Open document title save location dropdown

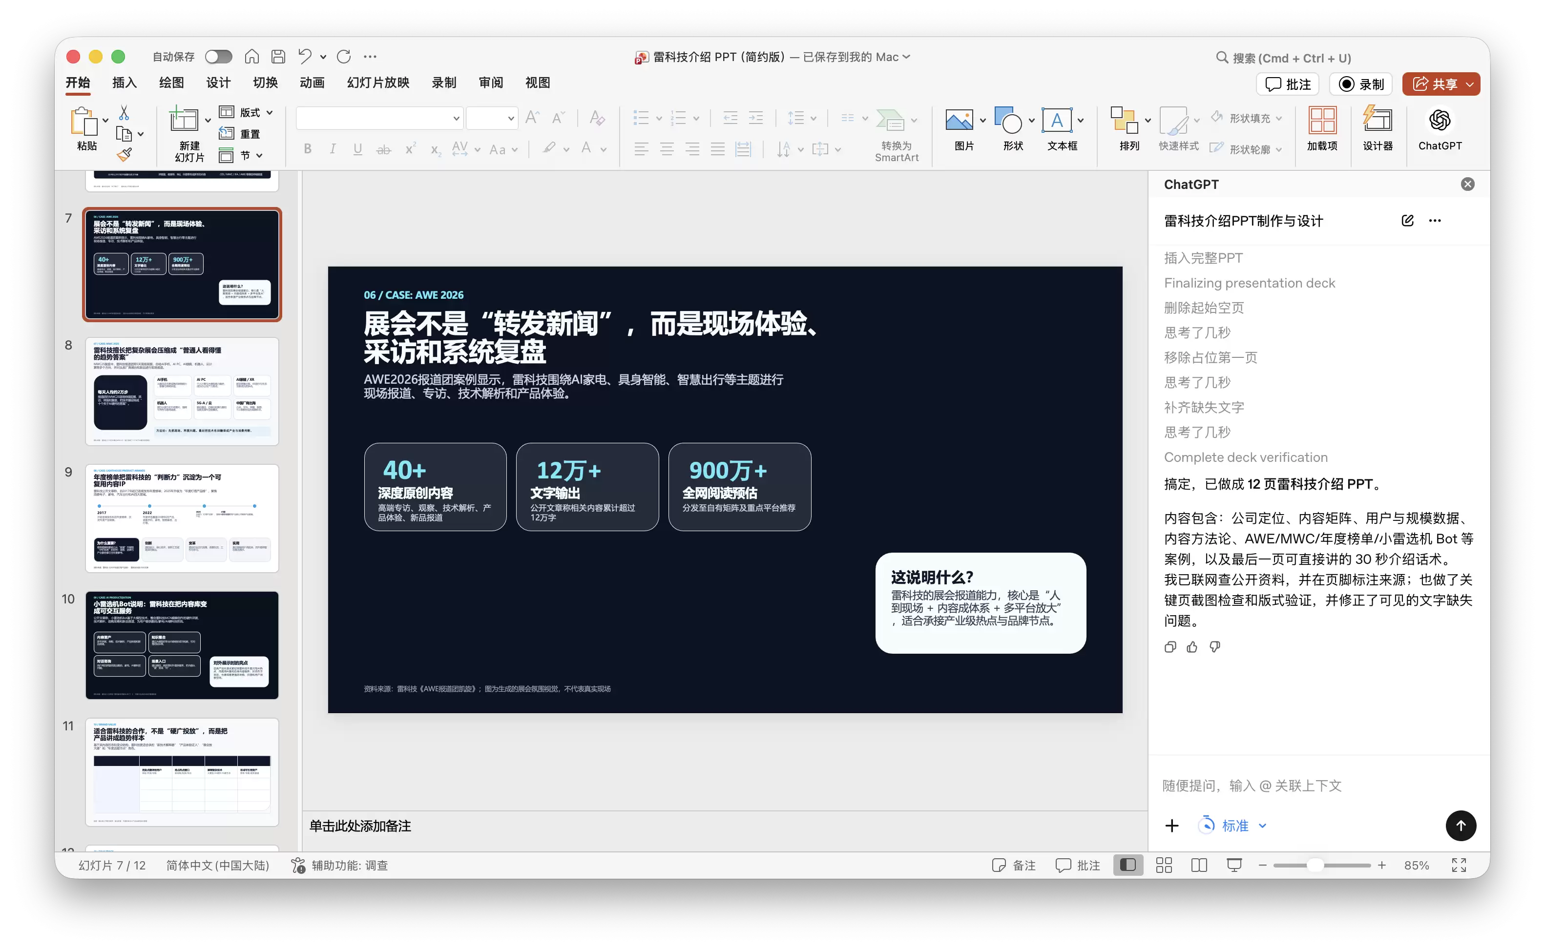[906, 57]
